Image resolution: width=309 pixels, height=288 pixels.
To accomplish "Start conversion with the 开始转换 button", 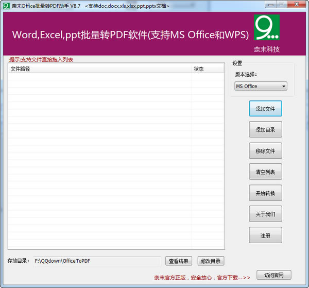I will pyautogui.click(x=265, y=193).
